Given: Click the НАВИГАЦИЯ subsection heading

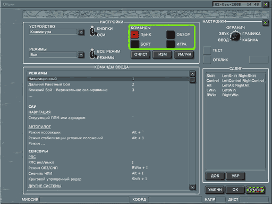Looking at the screenshot, I should pos(39,112).
